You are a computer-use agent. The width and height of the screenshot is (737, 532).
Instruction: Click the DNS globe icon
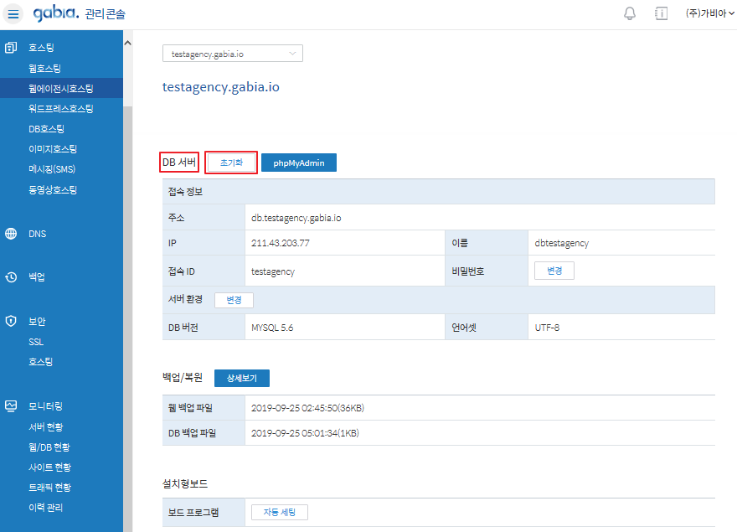11,234
